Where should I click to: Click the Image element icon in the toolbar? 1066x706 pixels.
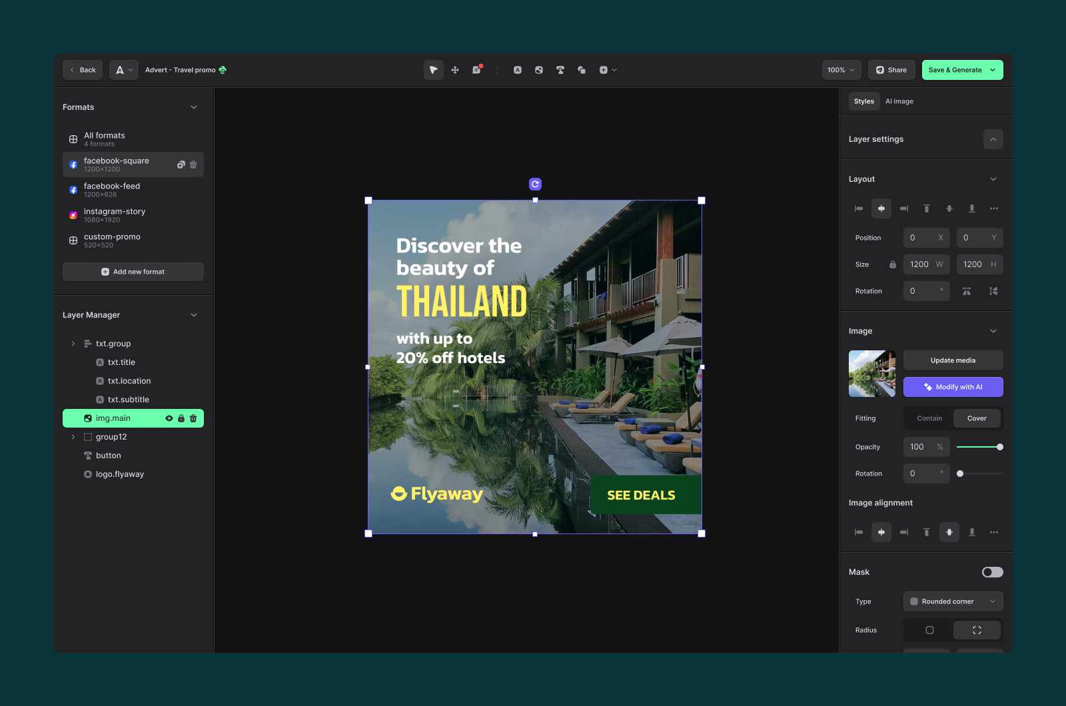pyautogui.click(x=539, y=69)
